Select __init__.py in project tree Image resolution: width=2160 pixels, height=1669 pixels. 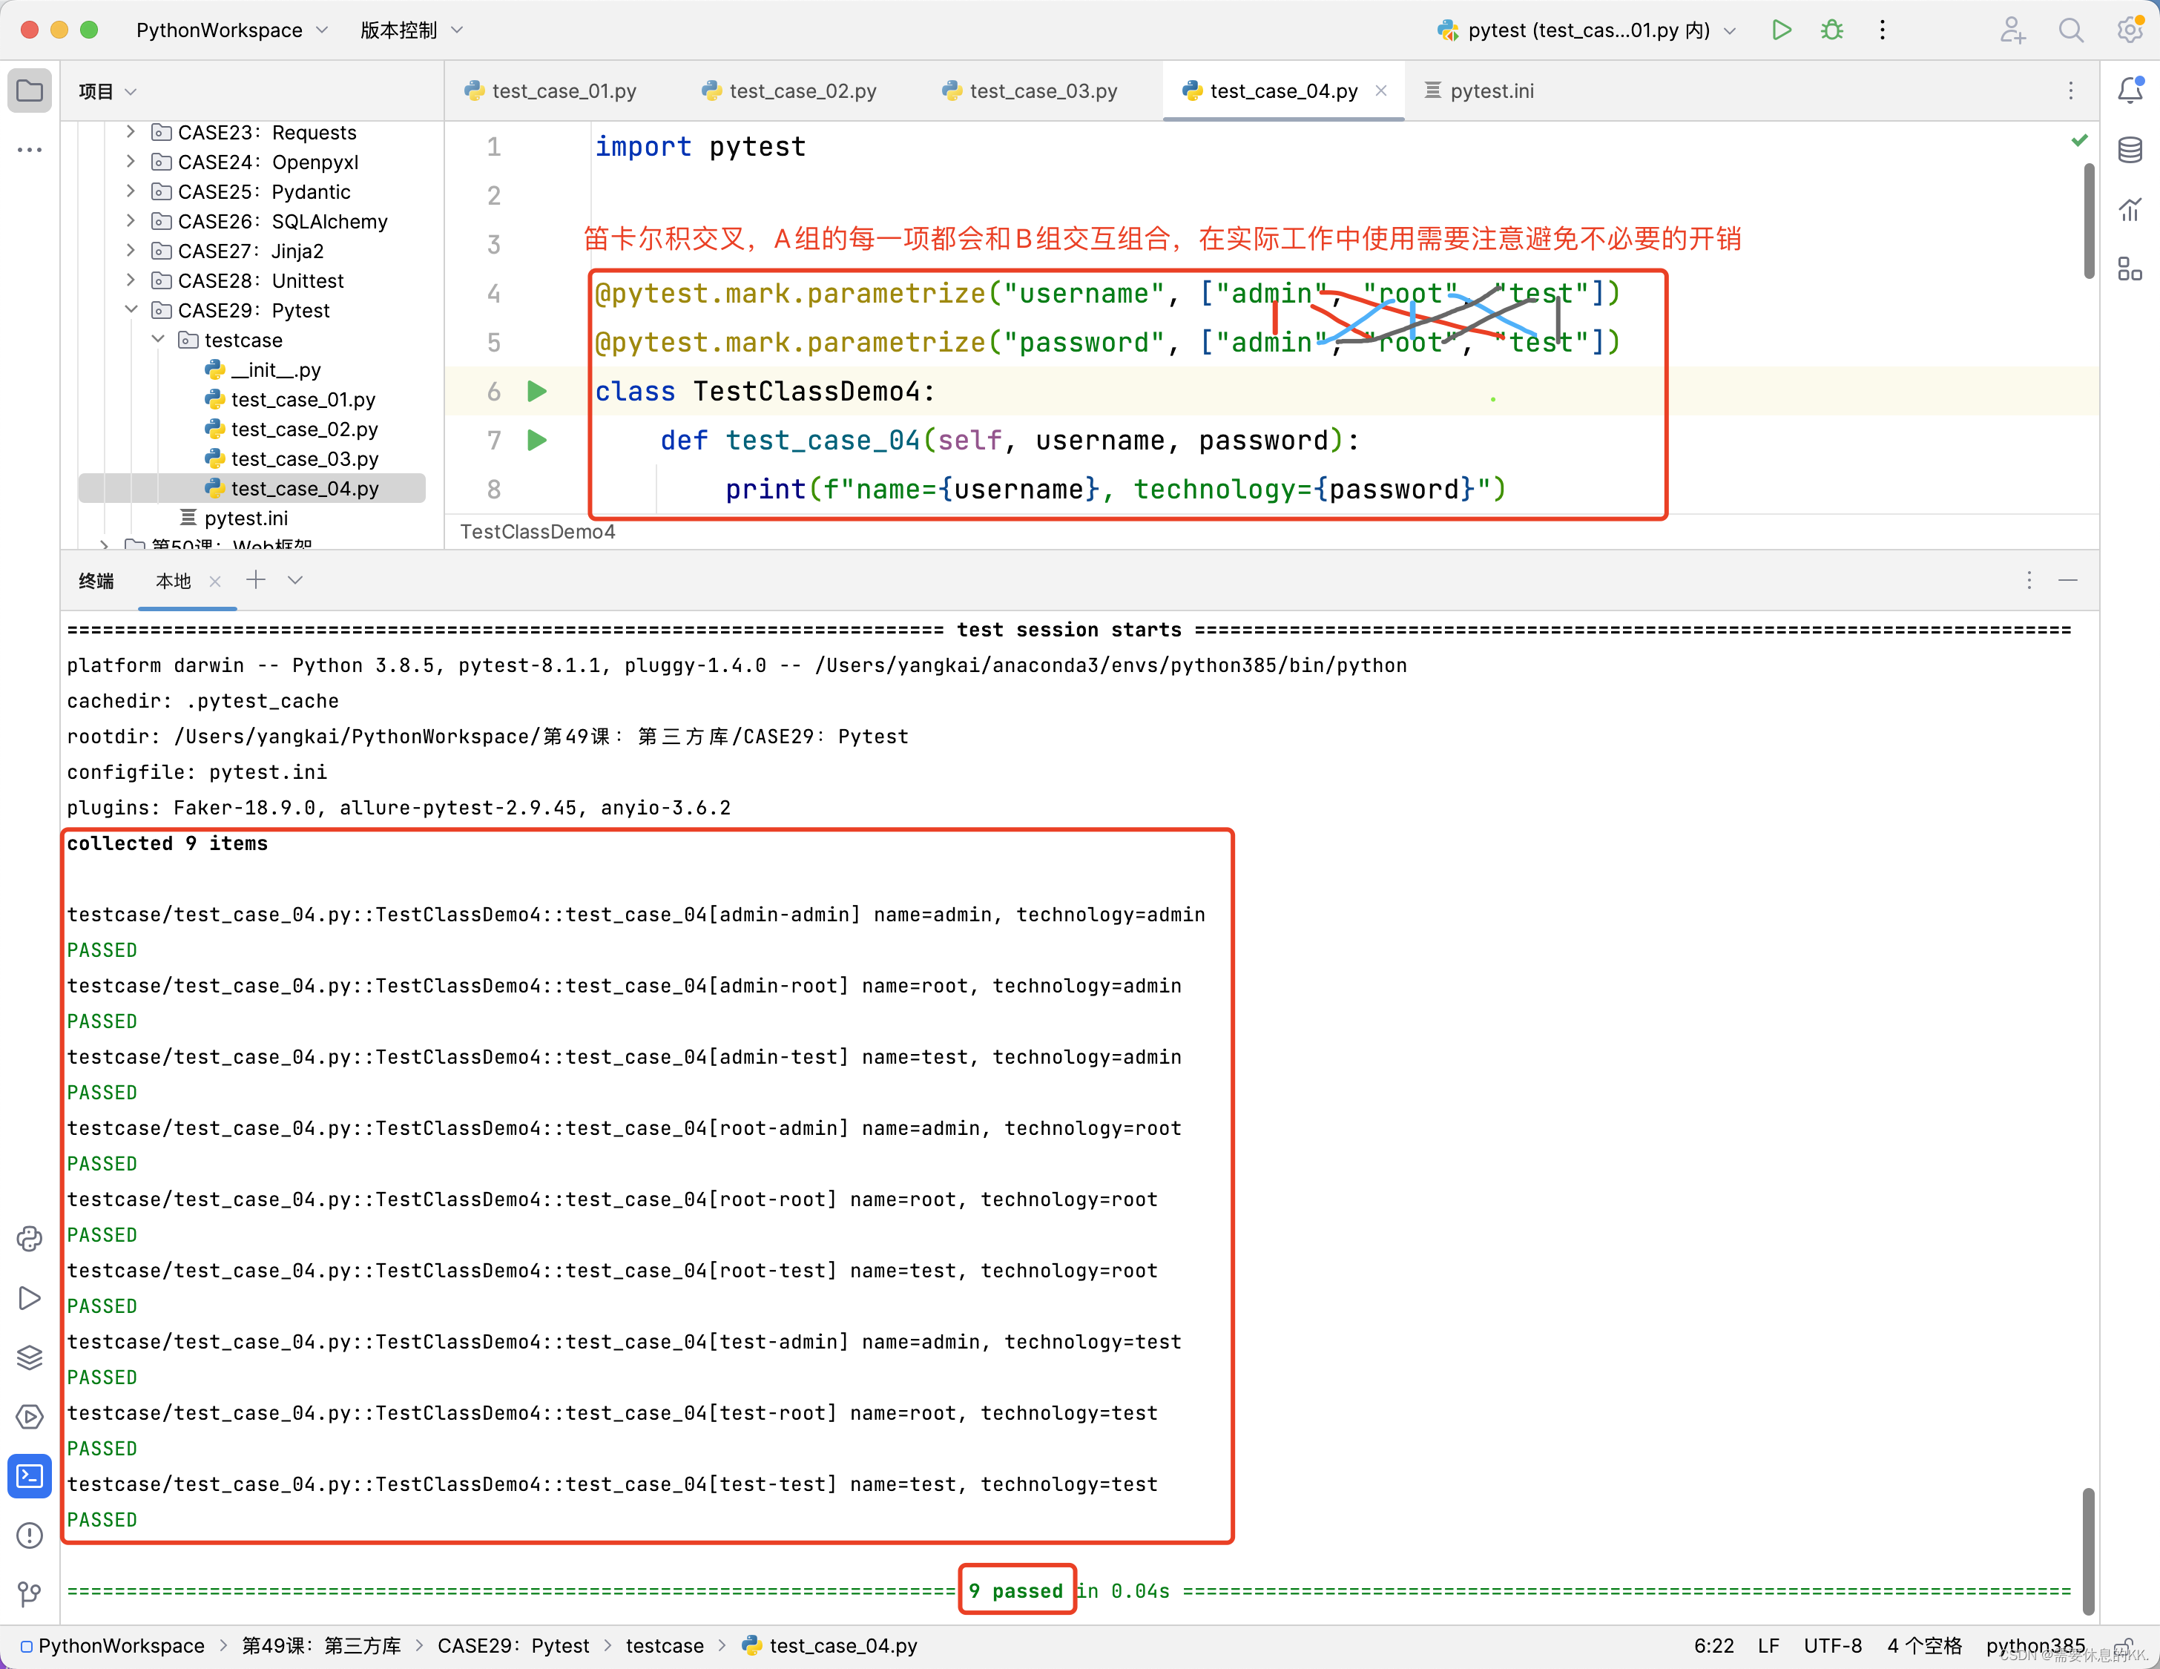(x=276, y=370)
